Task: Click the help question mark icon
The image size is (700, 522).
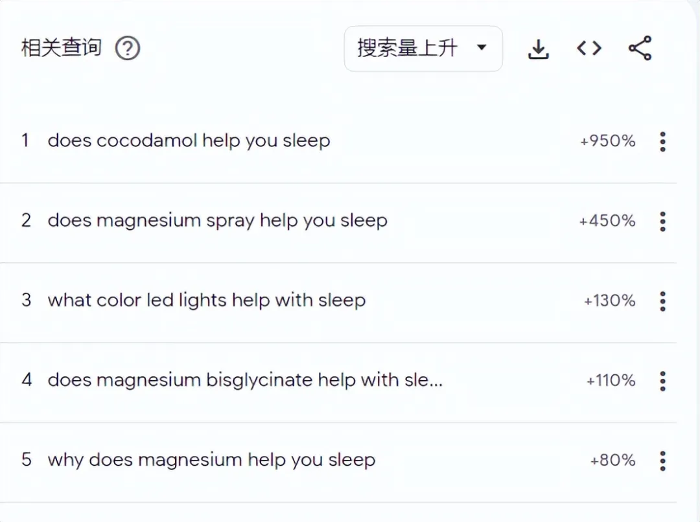Action: 128,49
